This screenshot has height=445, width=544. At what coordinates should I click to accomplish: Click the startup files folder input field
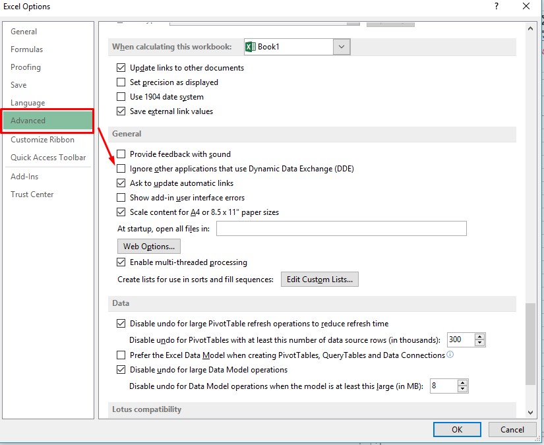[342, 229]
